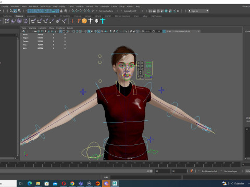
Task: Switch to the Animation shelf tab
Action: coord(32,16)
